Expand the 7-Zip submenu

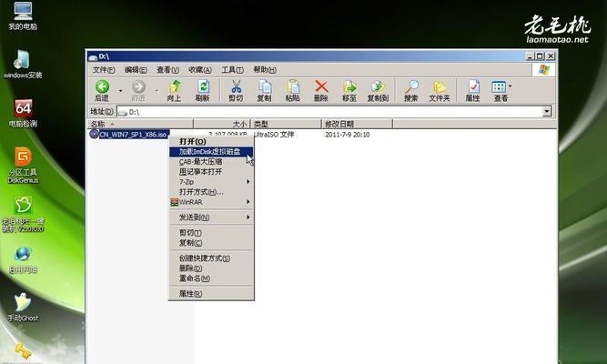point(248,182)
